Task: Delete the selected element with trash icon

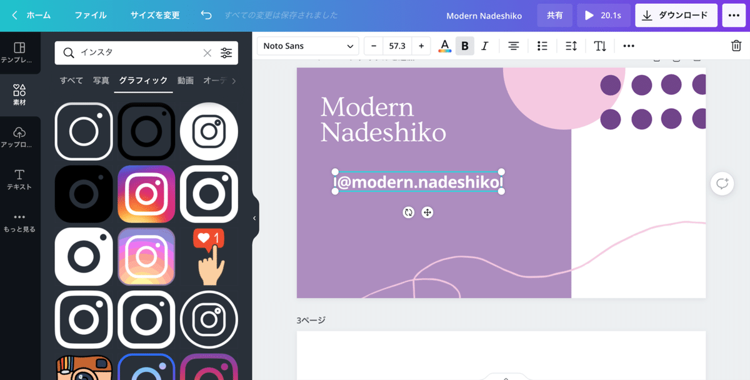Action: coord(736,46)
